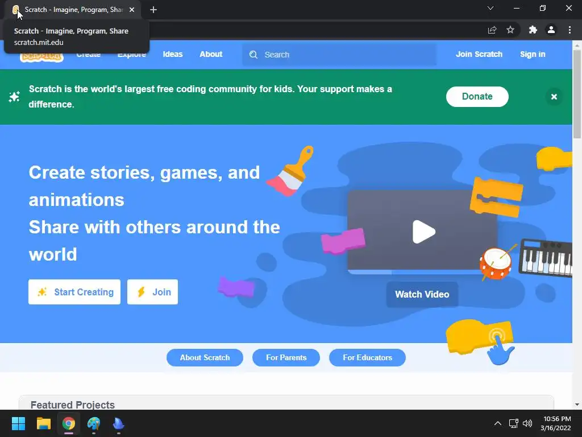Viewport: 582px width, 437px height.
Task: Open the clock and date flyout
Action: [556, 423]
